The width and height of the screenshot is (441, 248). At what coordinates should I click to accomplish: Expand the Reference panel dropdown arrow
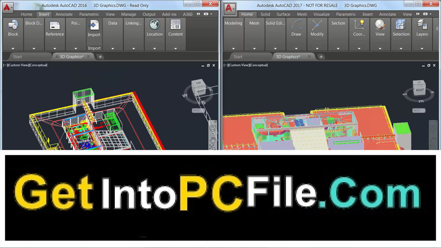click(55, 49)
